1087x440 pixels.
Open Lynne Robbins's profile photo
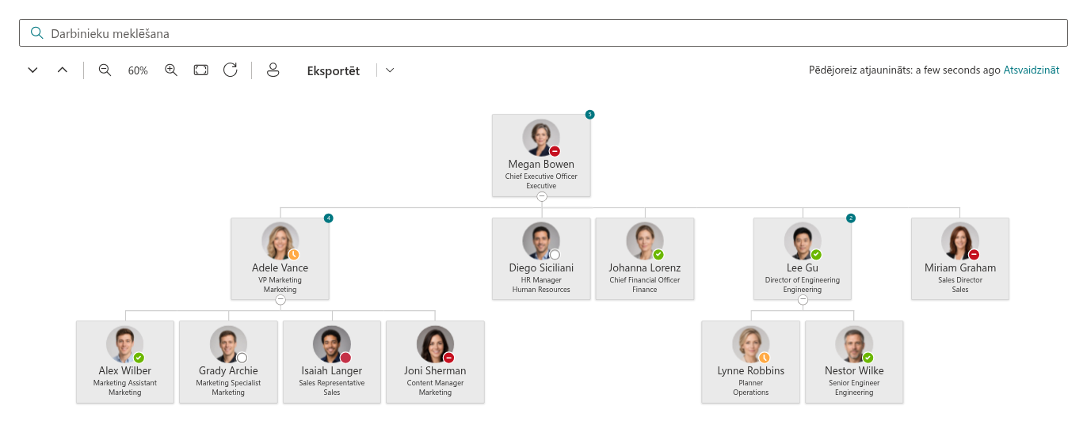[x=751, y=344]
